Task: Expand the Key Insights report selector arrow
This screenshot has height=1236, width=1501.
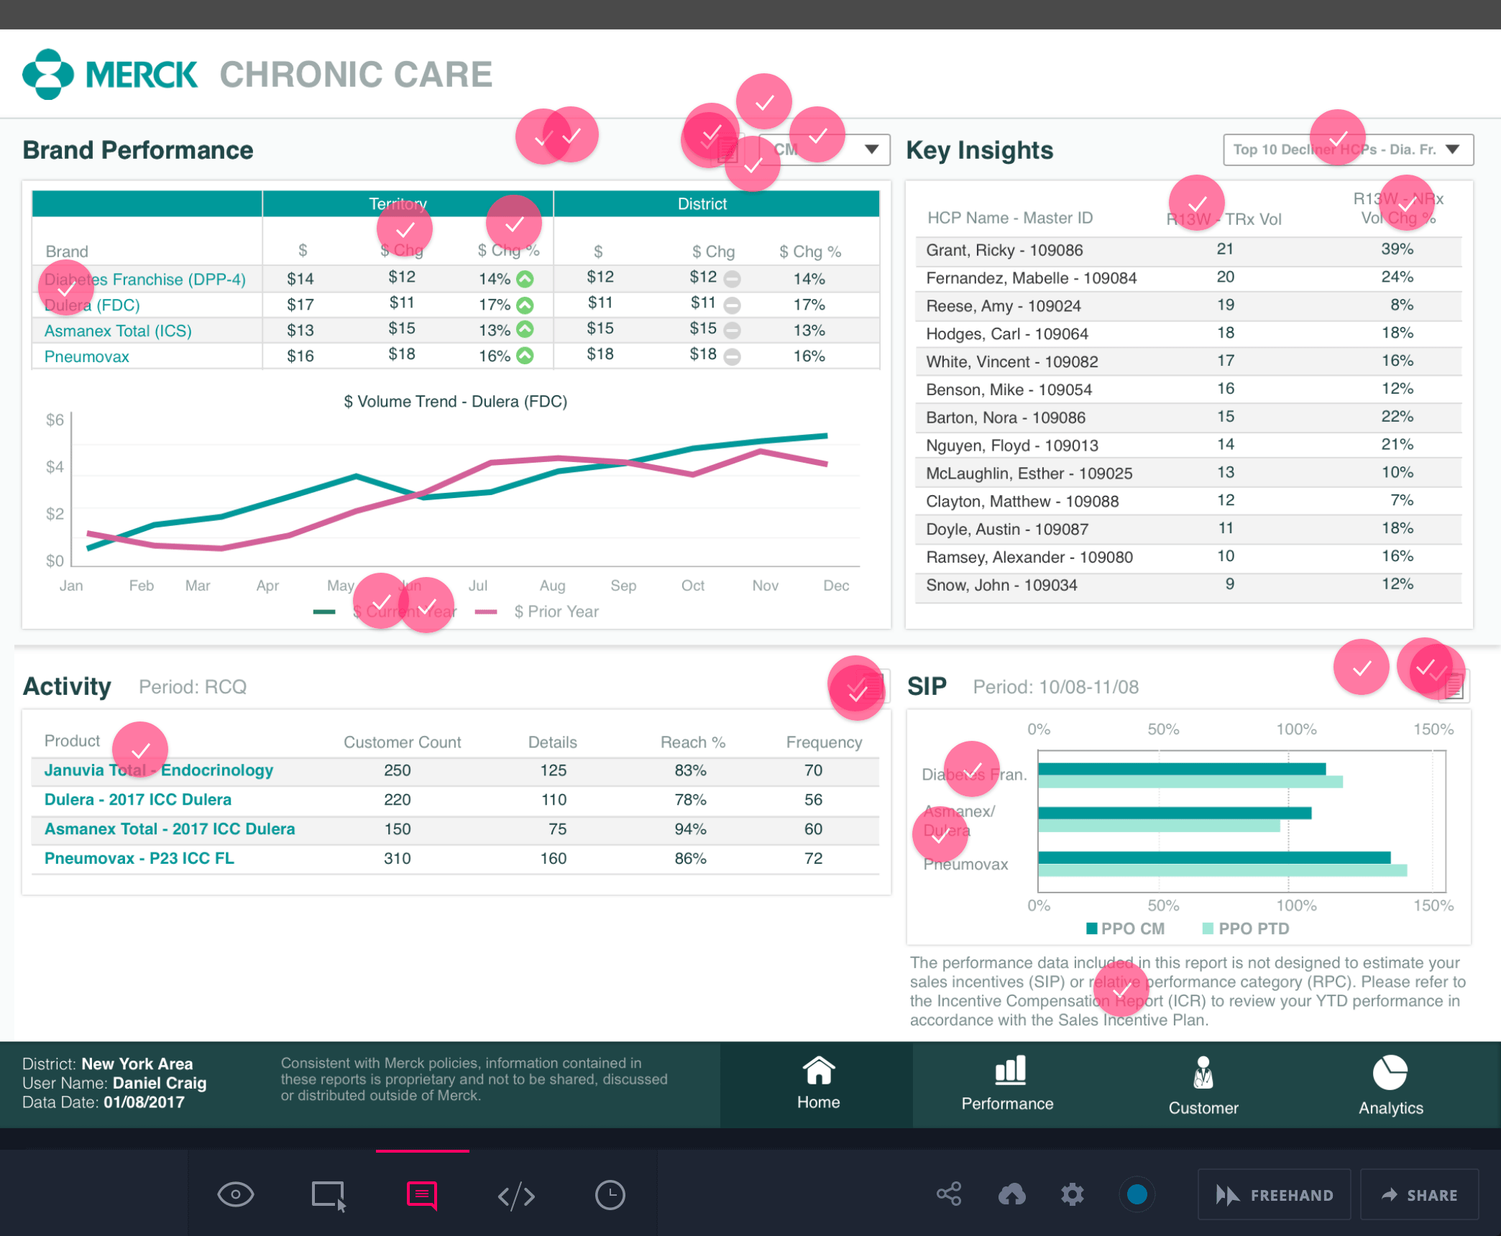Action: (1454, 149)
